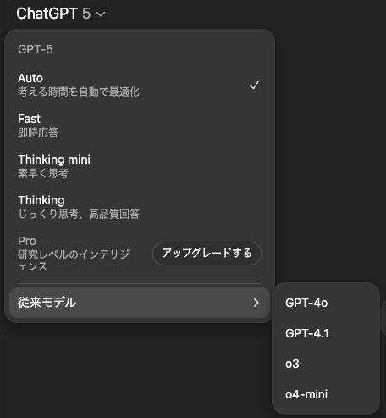
Task: Switch to Thinking mini mode
Action: 140,166
